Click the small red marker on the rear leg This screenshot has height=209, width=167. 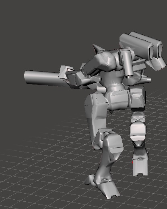coord(132,162)
